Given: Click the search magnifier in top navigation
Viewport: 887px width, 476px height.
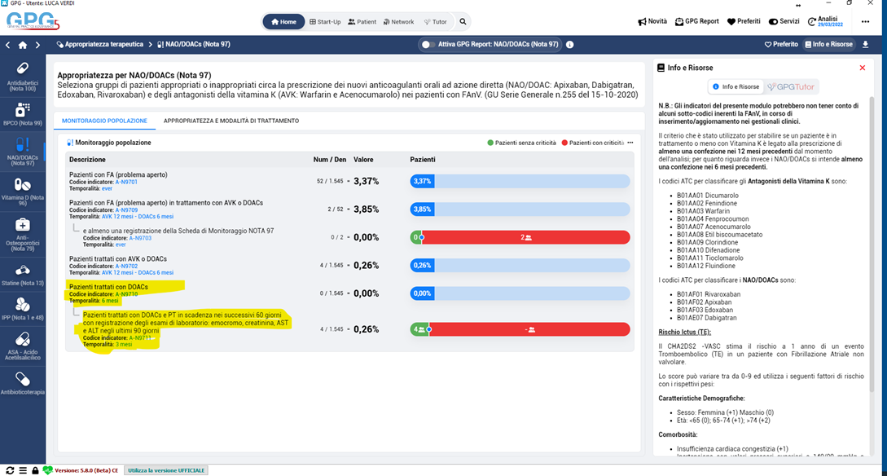Looking at the screenshot, I should pyautogui.click(x=463, y=22).
